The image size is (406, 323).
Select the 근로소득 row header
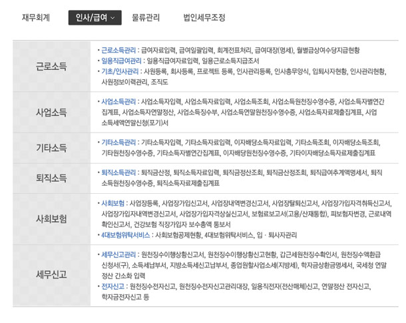click(51, 67)
